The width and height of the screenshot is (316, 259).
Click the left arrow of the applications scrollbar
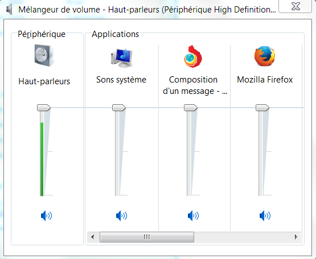tap(92, 237)
